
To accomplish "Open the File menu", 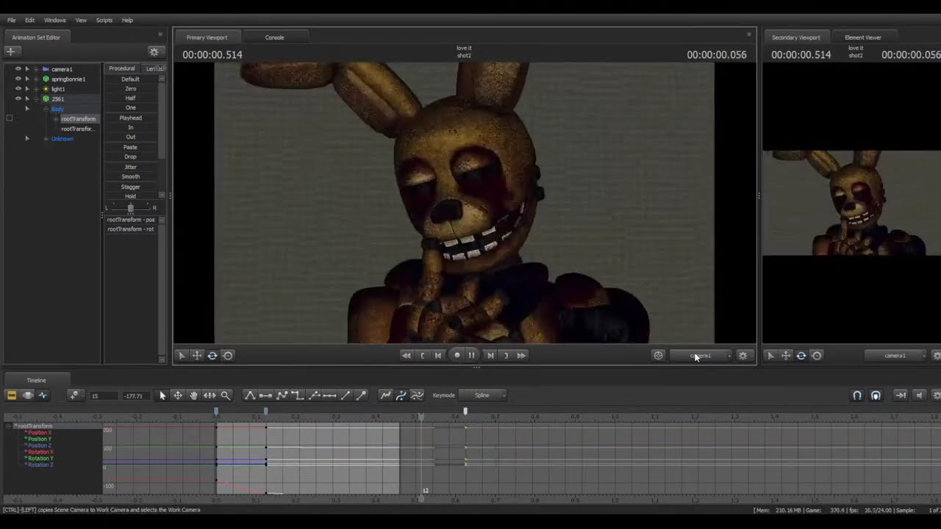I will pyautogui.click(x=12, y=21).
